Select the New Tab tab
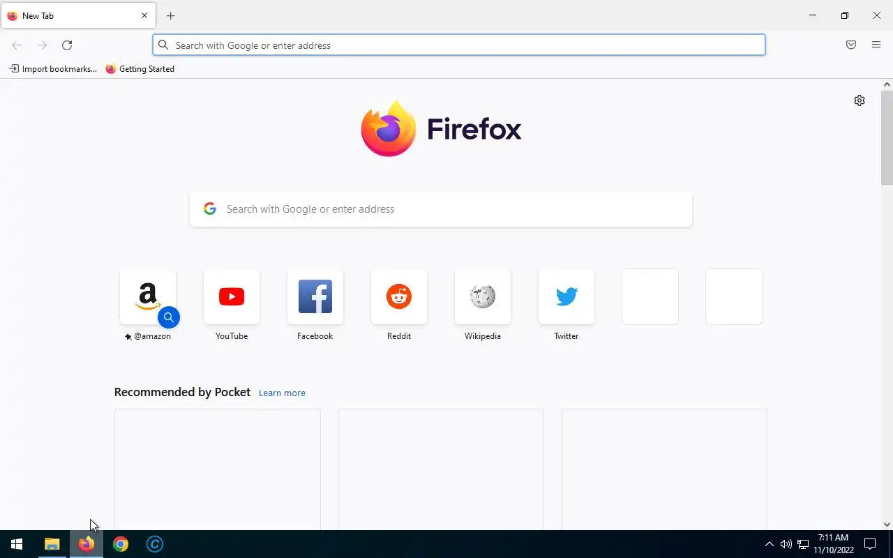This screenshot has width=893, height=558. [x=78, y=15]
